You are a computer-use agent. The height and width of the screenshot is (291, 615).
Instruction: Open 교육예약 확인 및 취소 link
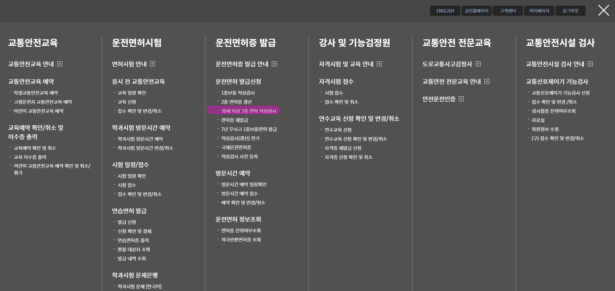(x=35, y=148)
